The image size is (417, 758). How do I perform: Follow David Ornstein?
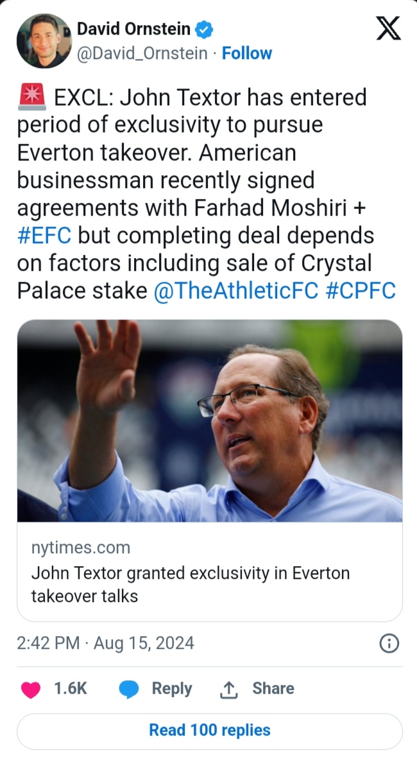pos(247,53)
